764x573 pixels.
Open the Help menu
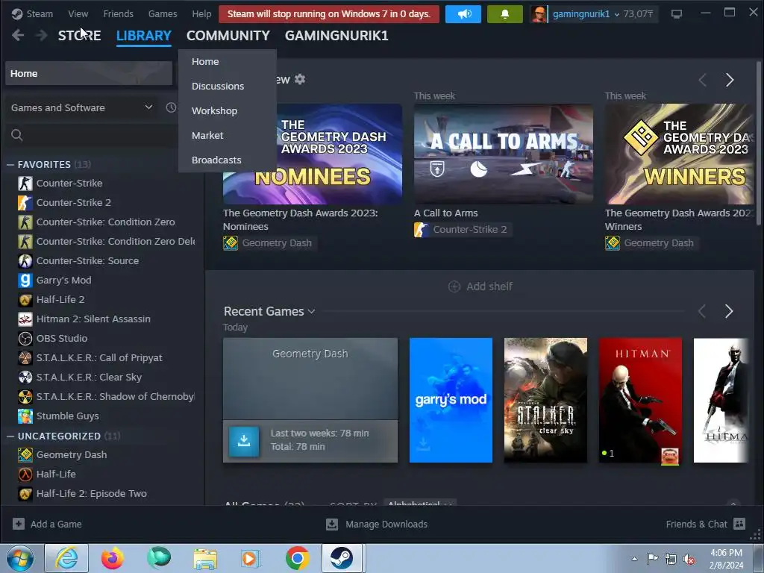click(201, 13)
